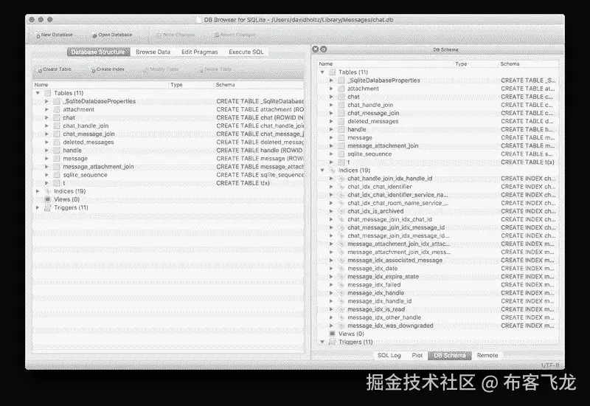Select message_idx_expire_state index row
The width and height of the screenshot is (590, 406).
438,277
